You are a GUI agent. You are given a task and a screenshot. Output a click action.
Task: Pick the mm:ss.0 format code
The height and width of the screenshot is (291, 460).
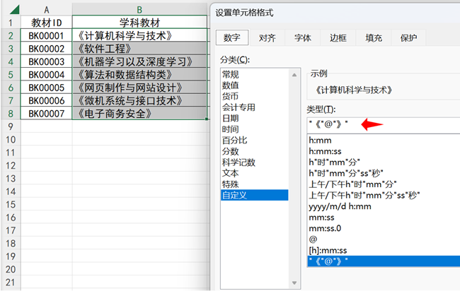325,228
